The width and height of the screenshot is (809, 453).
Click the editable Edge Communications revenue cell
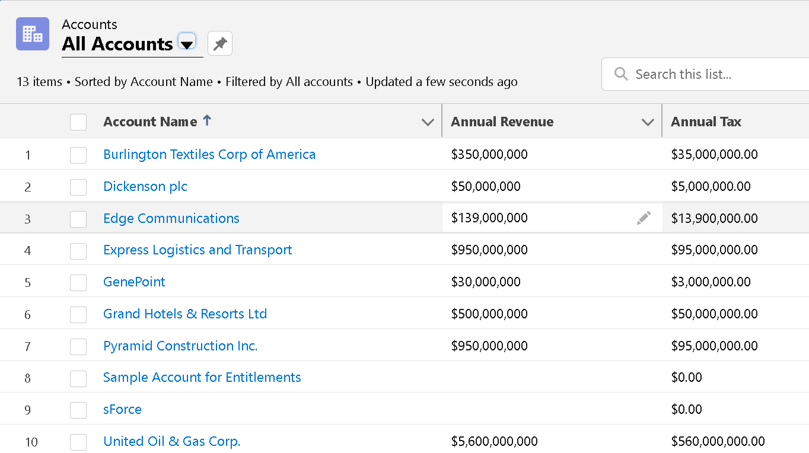coord(534,218)
